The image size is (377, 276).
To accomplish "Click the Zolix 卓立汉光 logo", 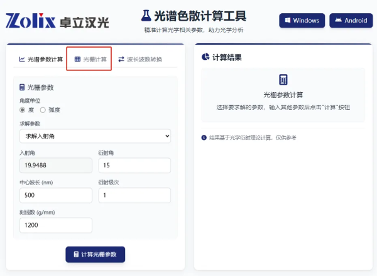I will pos(57,21).
